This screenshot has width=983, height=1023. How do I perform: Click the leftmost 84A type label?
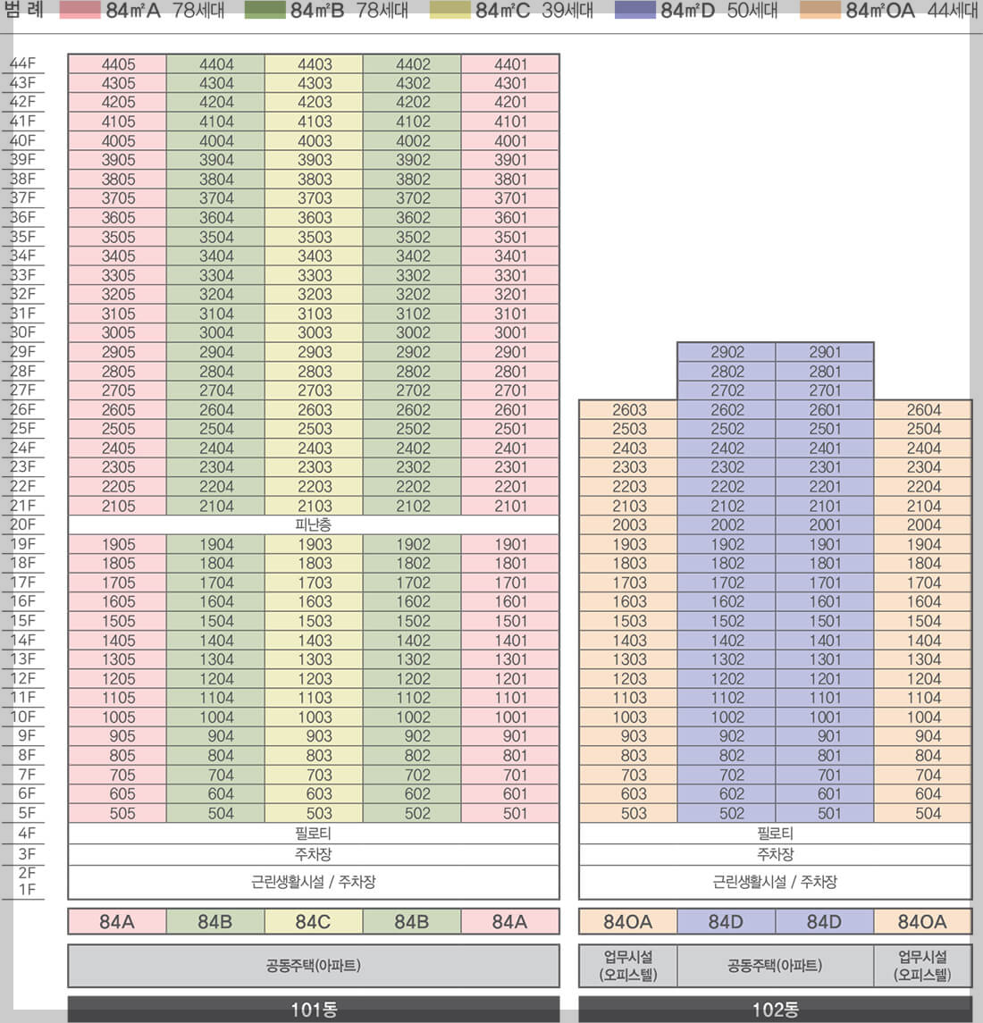(x=117, y=922)
